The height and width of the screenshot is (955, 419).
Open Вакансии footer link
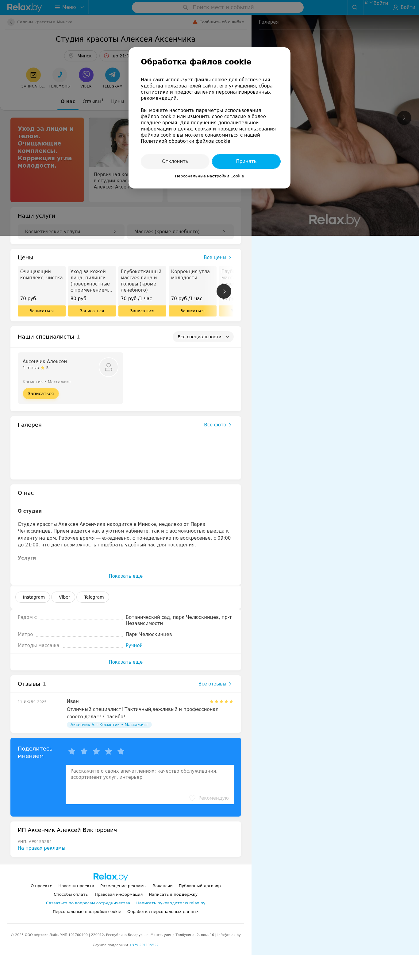pos(163,886)
